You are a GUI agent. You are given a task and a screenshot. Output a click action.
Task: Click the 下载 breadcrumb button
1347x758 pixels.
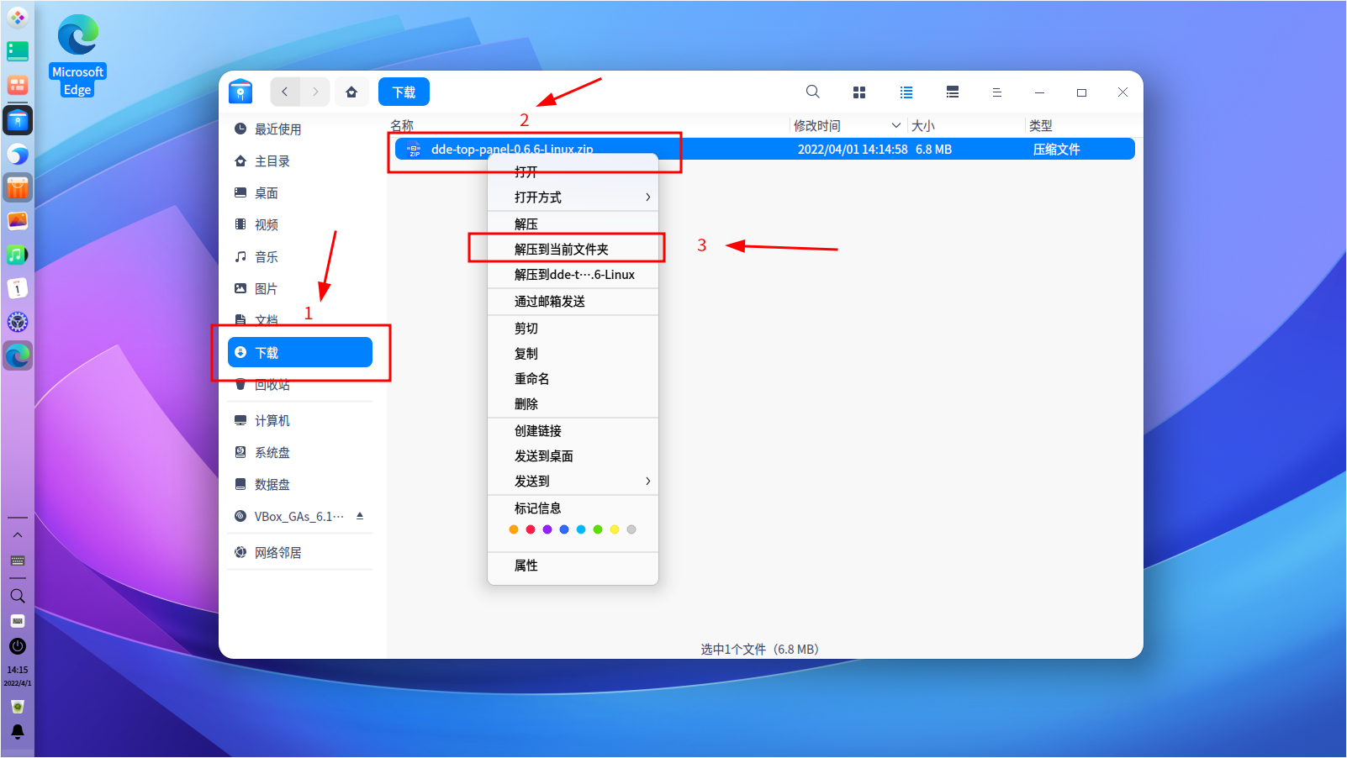pyautogui.click(x=404, y=92)
